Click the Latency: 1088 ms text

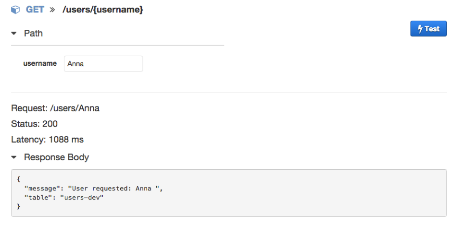[x=47, y=140]
